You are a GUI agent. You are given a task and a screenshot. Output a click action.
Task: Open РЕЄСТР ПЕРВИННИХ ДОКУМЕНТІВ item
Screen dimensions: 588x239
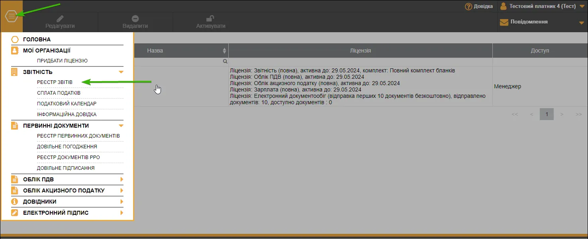point(78,136)
